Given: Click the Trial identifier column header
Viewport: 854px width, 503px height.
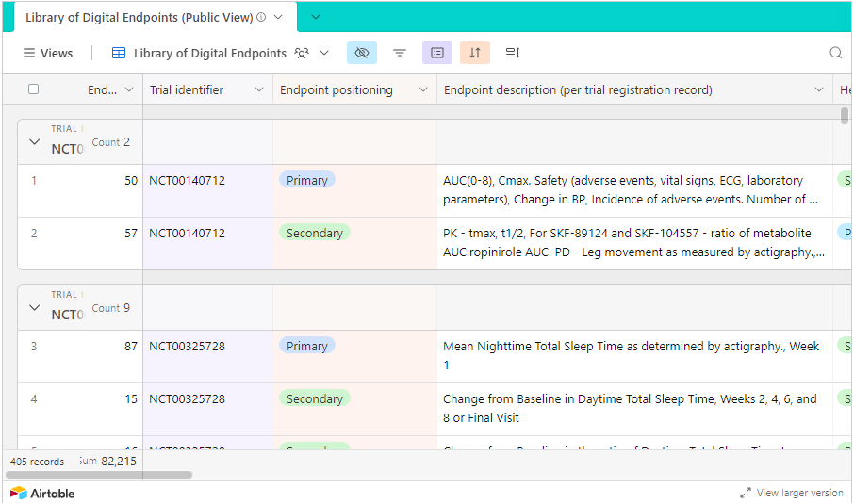Looking at the screenshot, I should pyautogui.click(x=207, y=89).
